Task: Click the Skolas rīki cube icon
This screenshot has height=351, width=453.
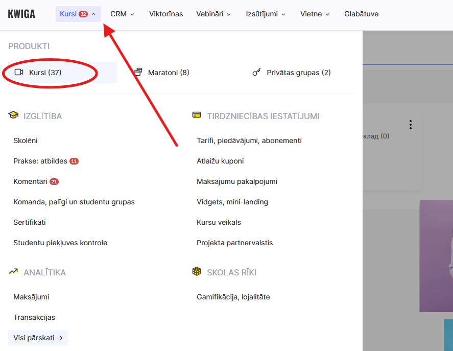Action: [x=197, y=272]
